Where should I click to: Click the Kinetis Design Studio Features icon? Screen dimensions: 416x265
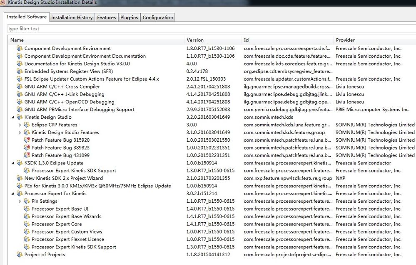coord(27,132)
